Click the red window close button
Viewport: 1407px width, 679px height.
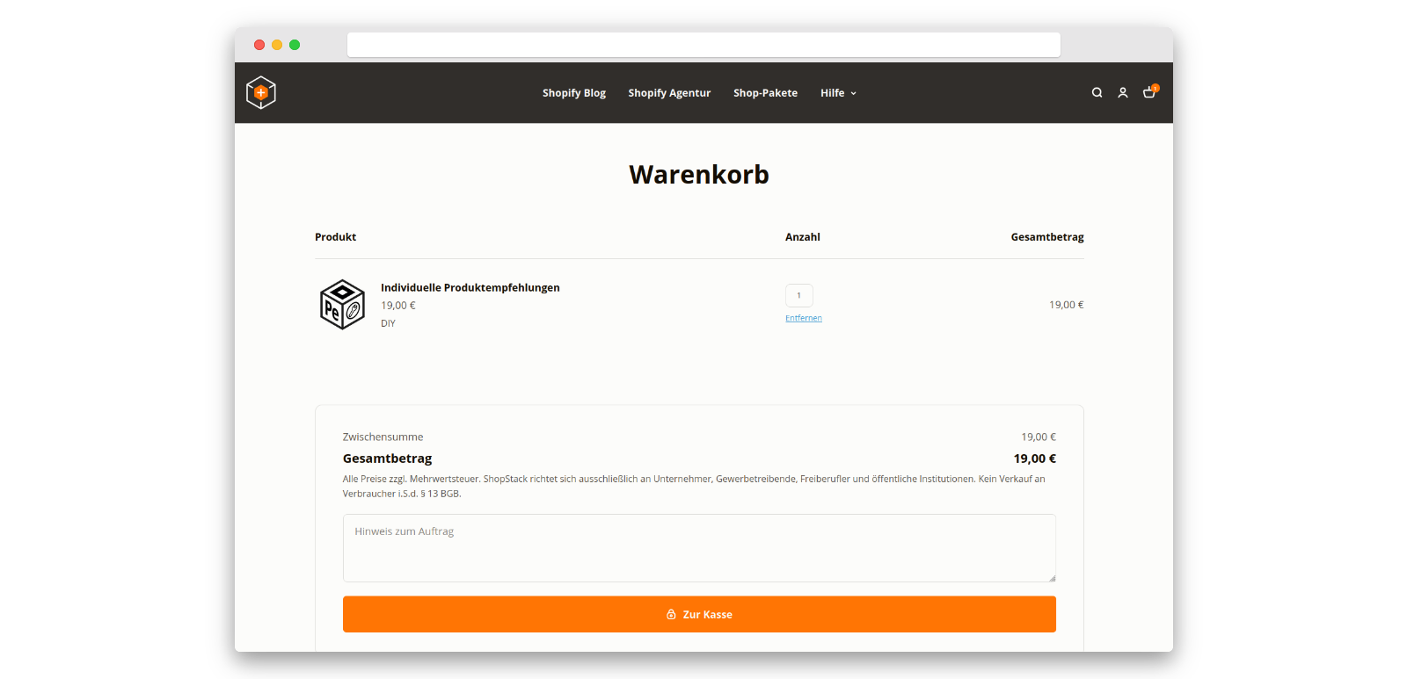point(259,45)
